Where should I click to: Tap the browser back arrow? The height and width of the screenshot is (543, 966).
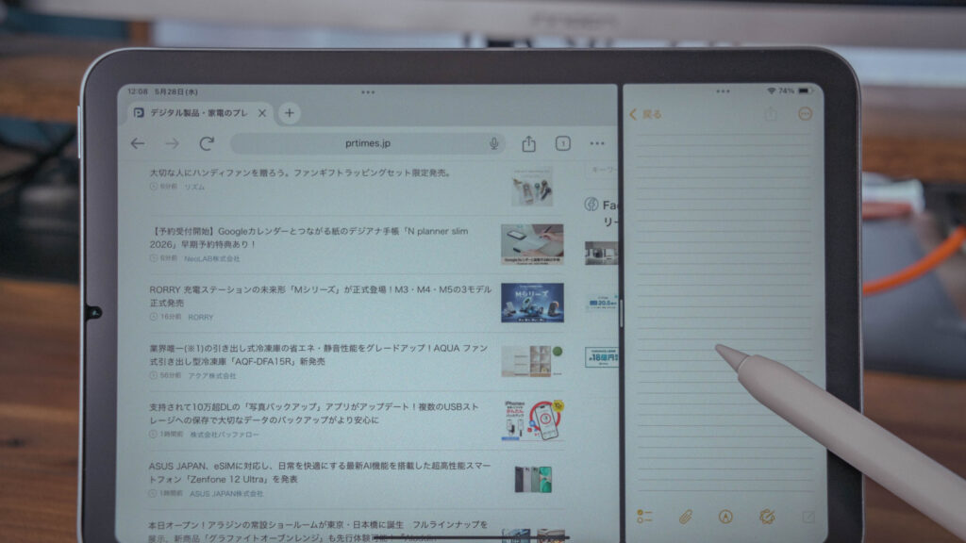pos(138,143)
